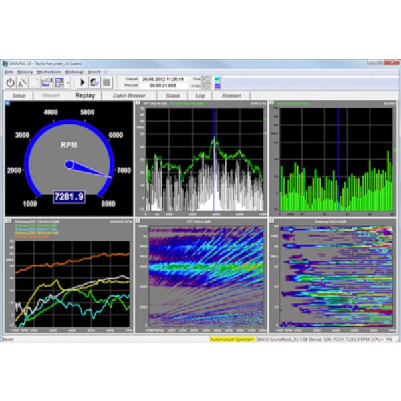Click the RPM gauge panel corner icon

coord(7,103)
